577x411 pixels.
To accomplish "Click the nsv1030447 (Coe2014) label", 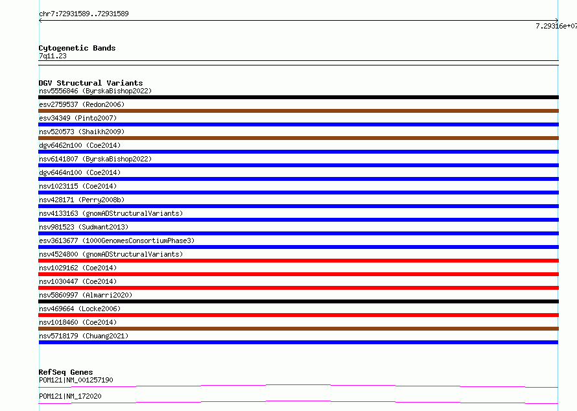I will pos(78,281).
